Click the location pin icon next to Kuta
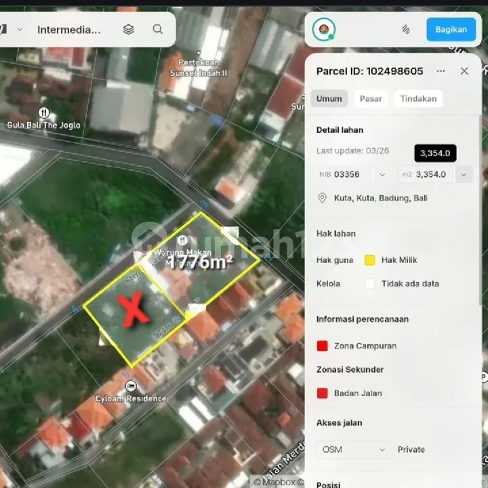 [322, 198]
